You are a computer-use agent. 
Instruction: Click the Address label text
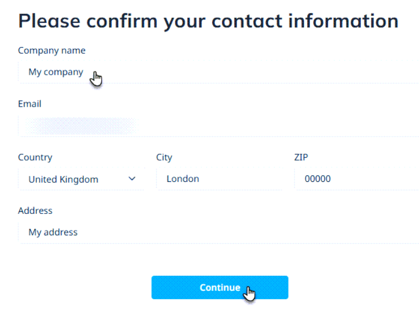35,211
